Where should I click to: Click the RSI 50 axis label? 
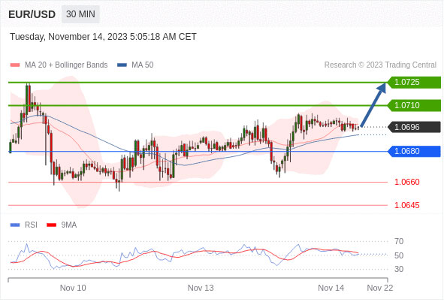pyautogui.click(x=399, y=255)
